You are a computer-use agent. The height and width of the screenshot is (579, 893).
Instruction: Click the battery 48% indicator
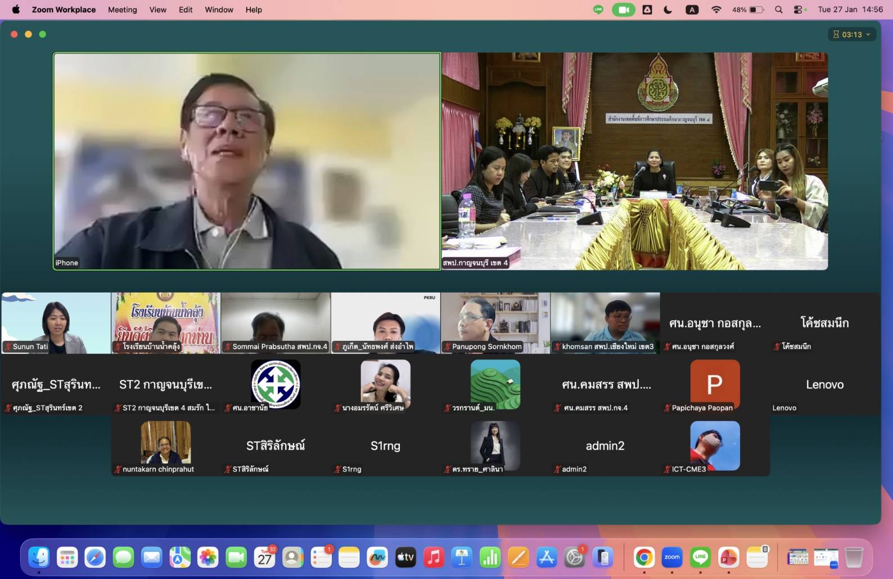coord(747,10)
